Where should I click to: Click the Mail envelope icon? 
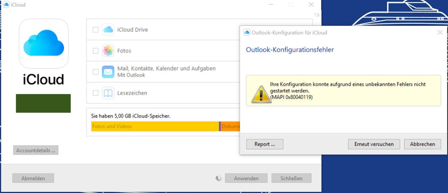[x=108, y=72]
